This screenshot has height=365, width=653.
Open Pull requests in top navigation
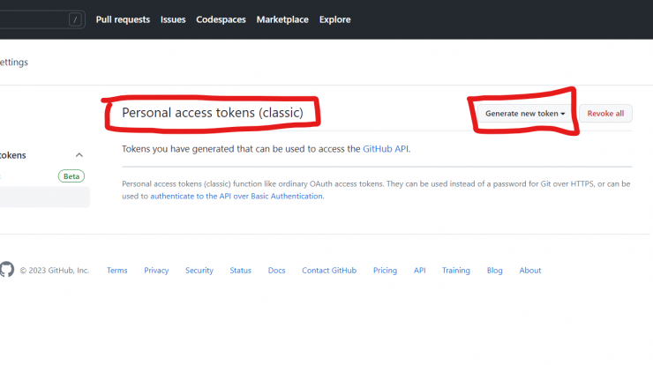point(123,19)
